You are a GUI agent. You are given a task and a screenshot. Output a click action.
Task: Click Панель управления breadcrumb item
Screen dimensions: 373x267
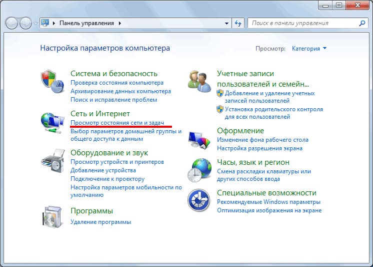pos(86,23)
